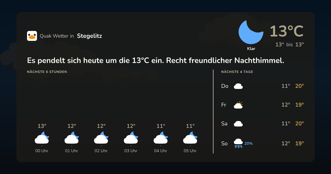331x174 pixels.
Task: Click the cloudy moon icon for 04 Uhr
Action: click(161, 138)
